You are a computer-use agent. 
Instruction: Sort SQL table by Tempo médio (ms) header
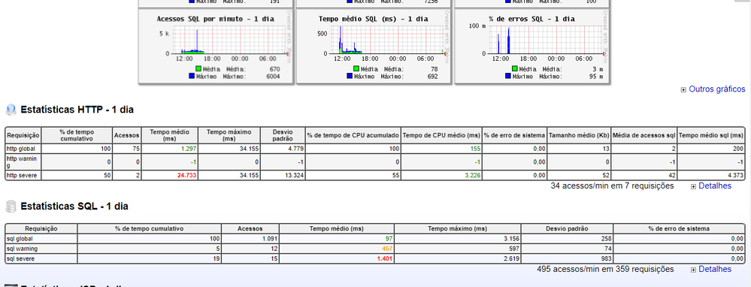[337, 229]
